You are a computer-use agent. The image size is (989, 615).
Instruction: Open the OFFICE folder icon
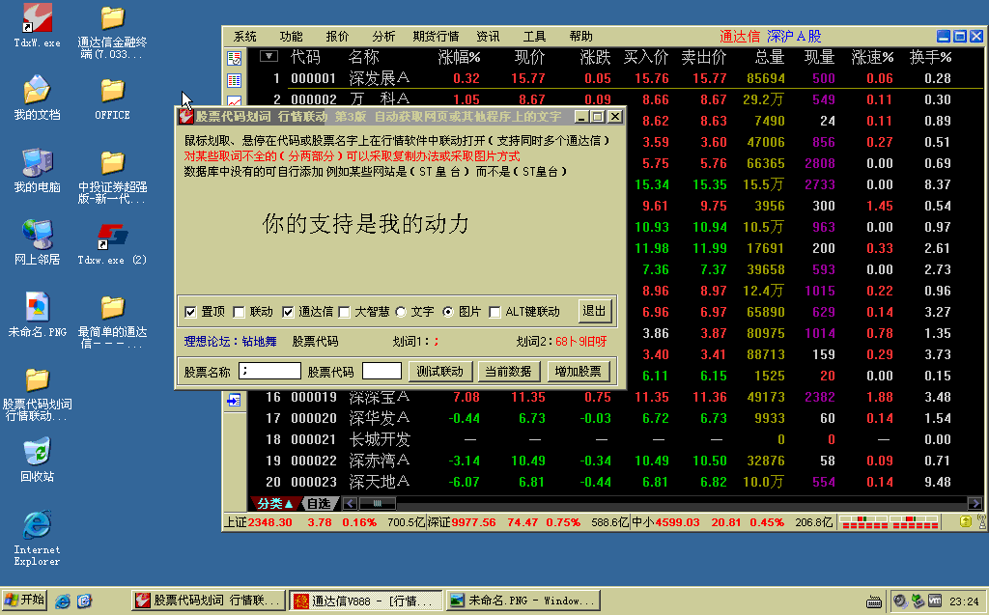[112, 98]
